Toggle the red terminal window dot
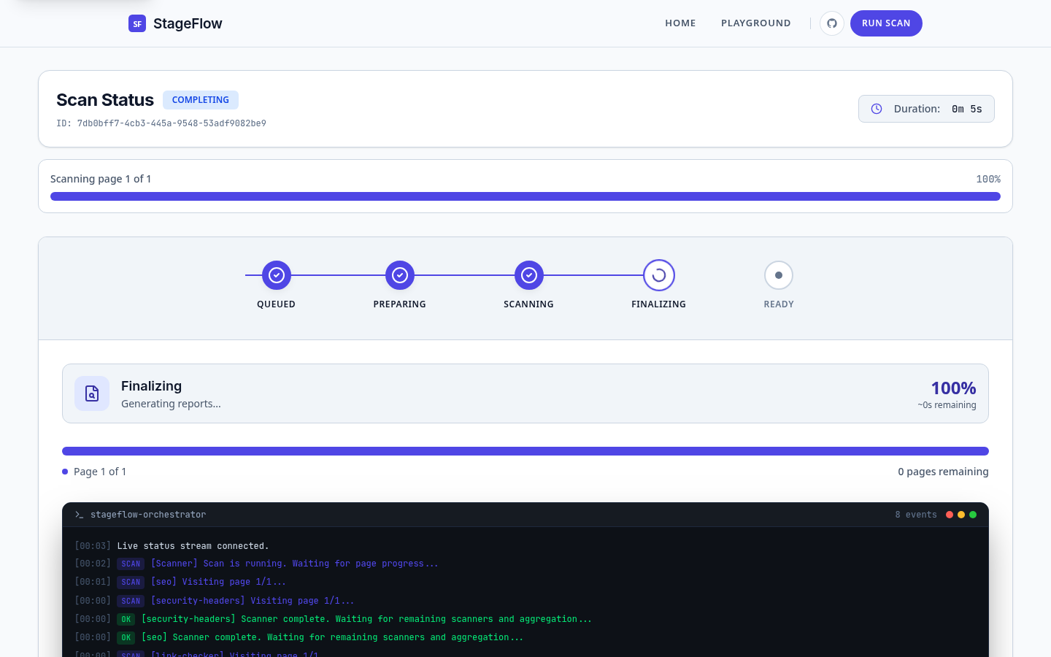 pos(949,514)
